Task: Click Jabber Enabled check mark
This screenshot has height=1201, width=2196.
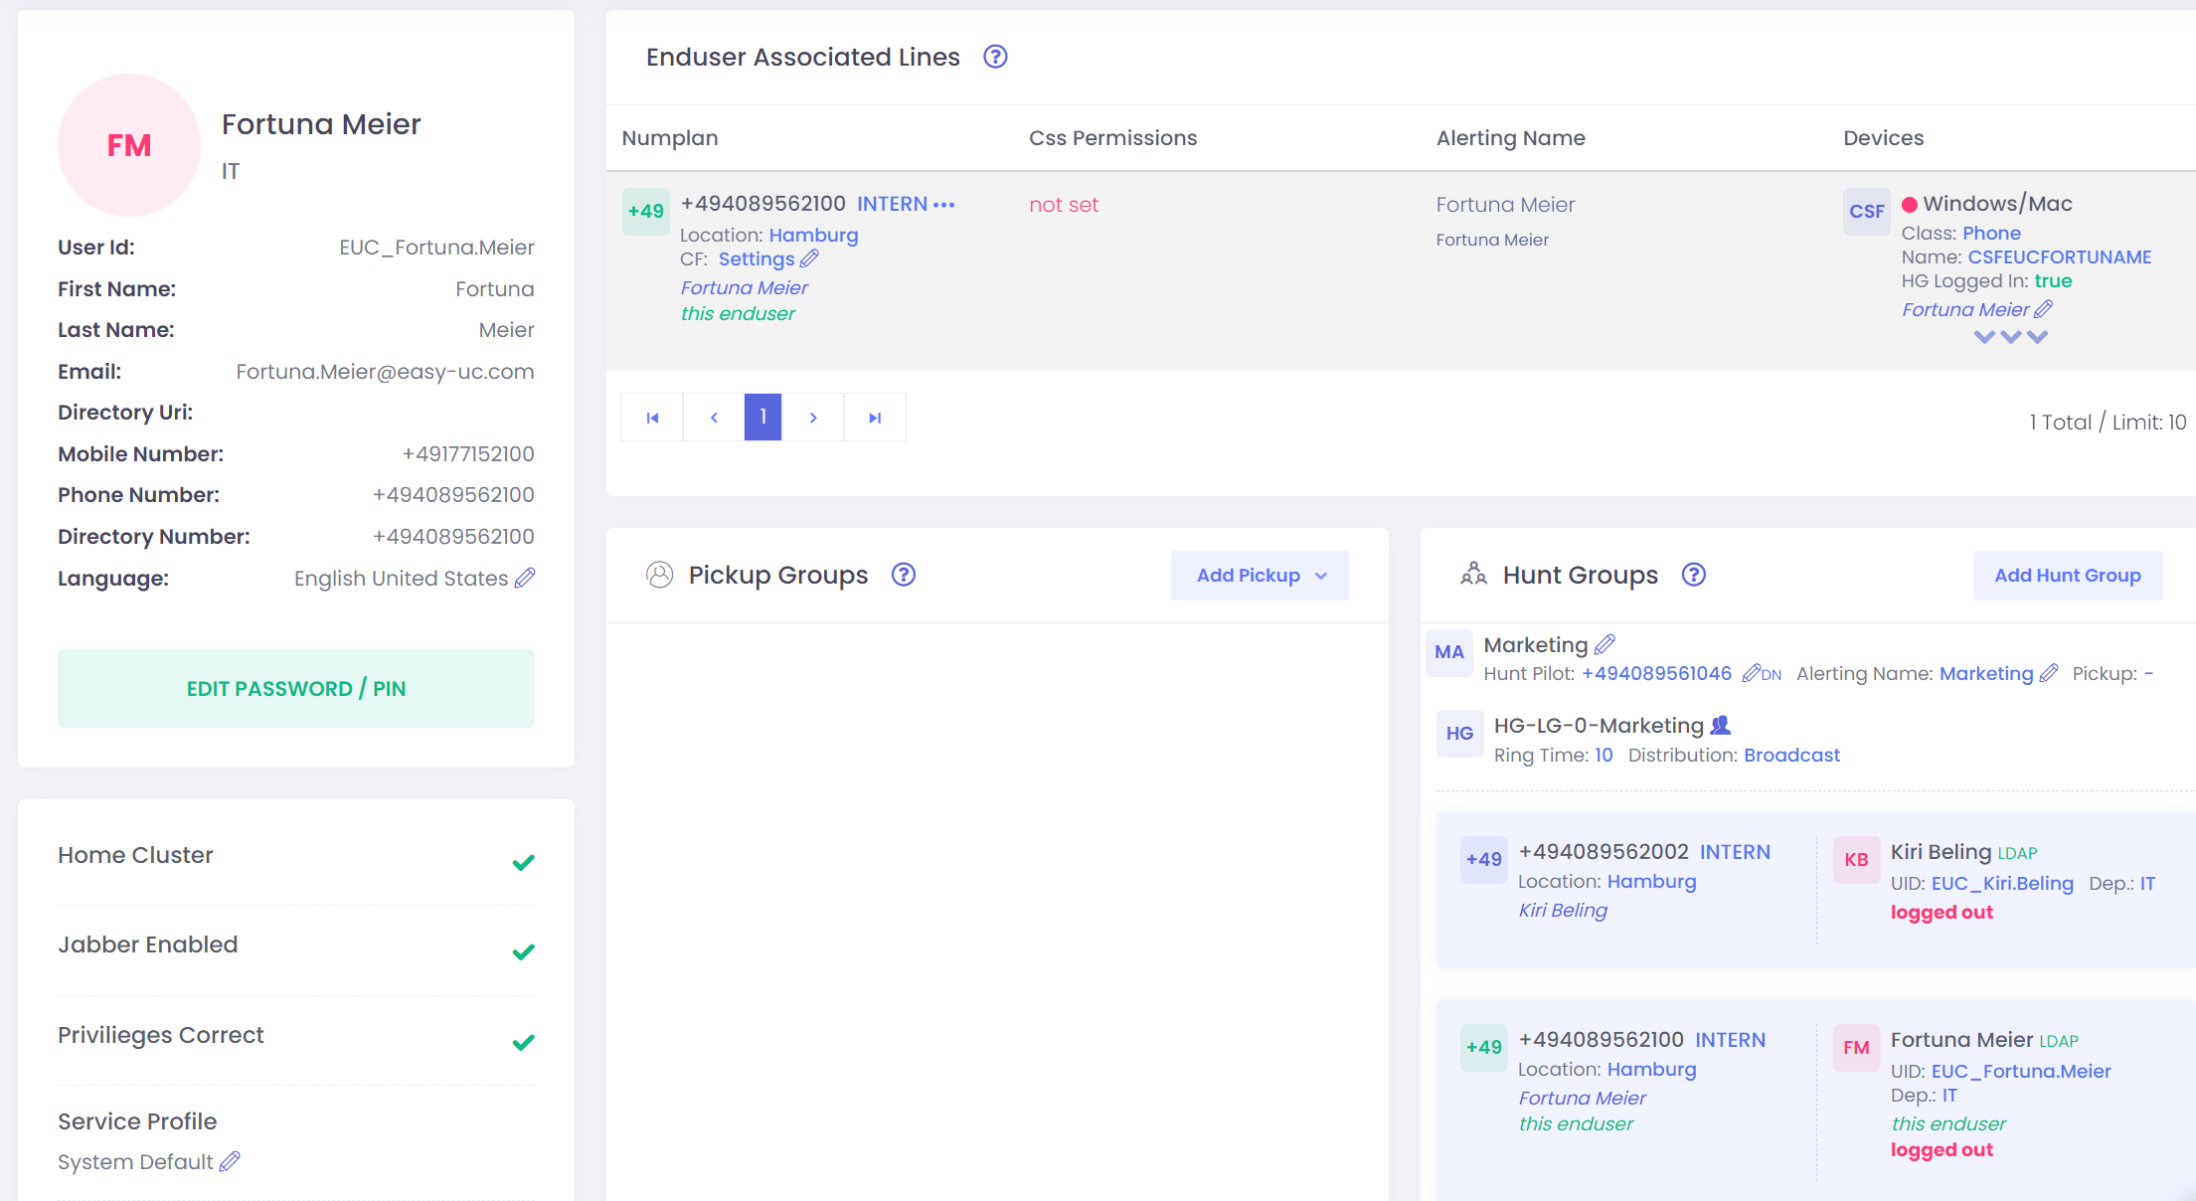Action: pos(523,951)
